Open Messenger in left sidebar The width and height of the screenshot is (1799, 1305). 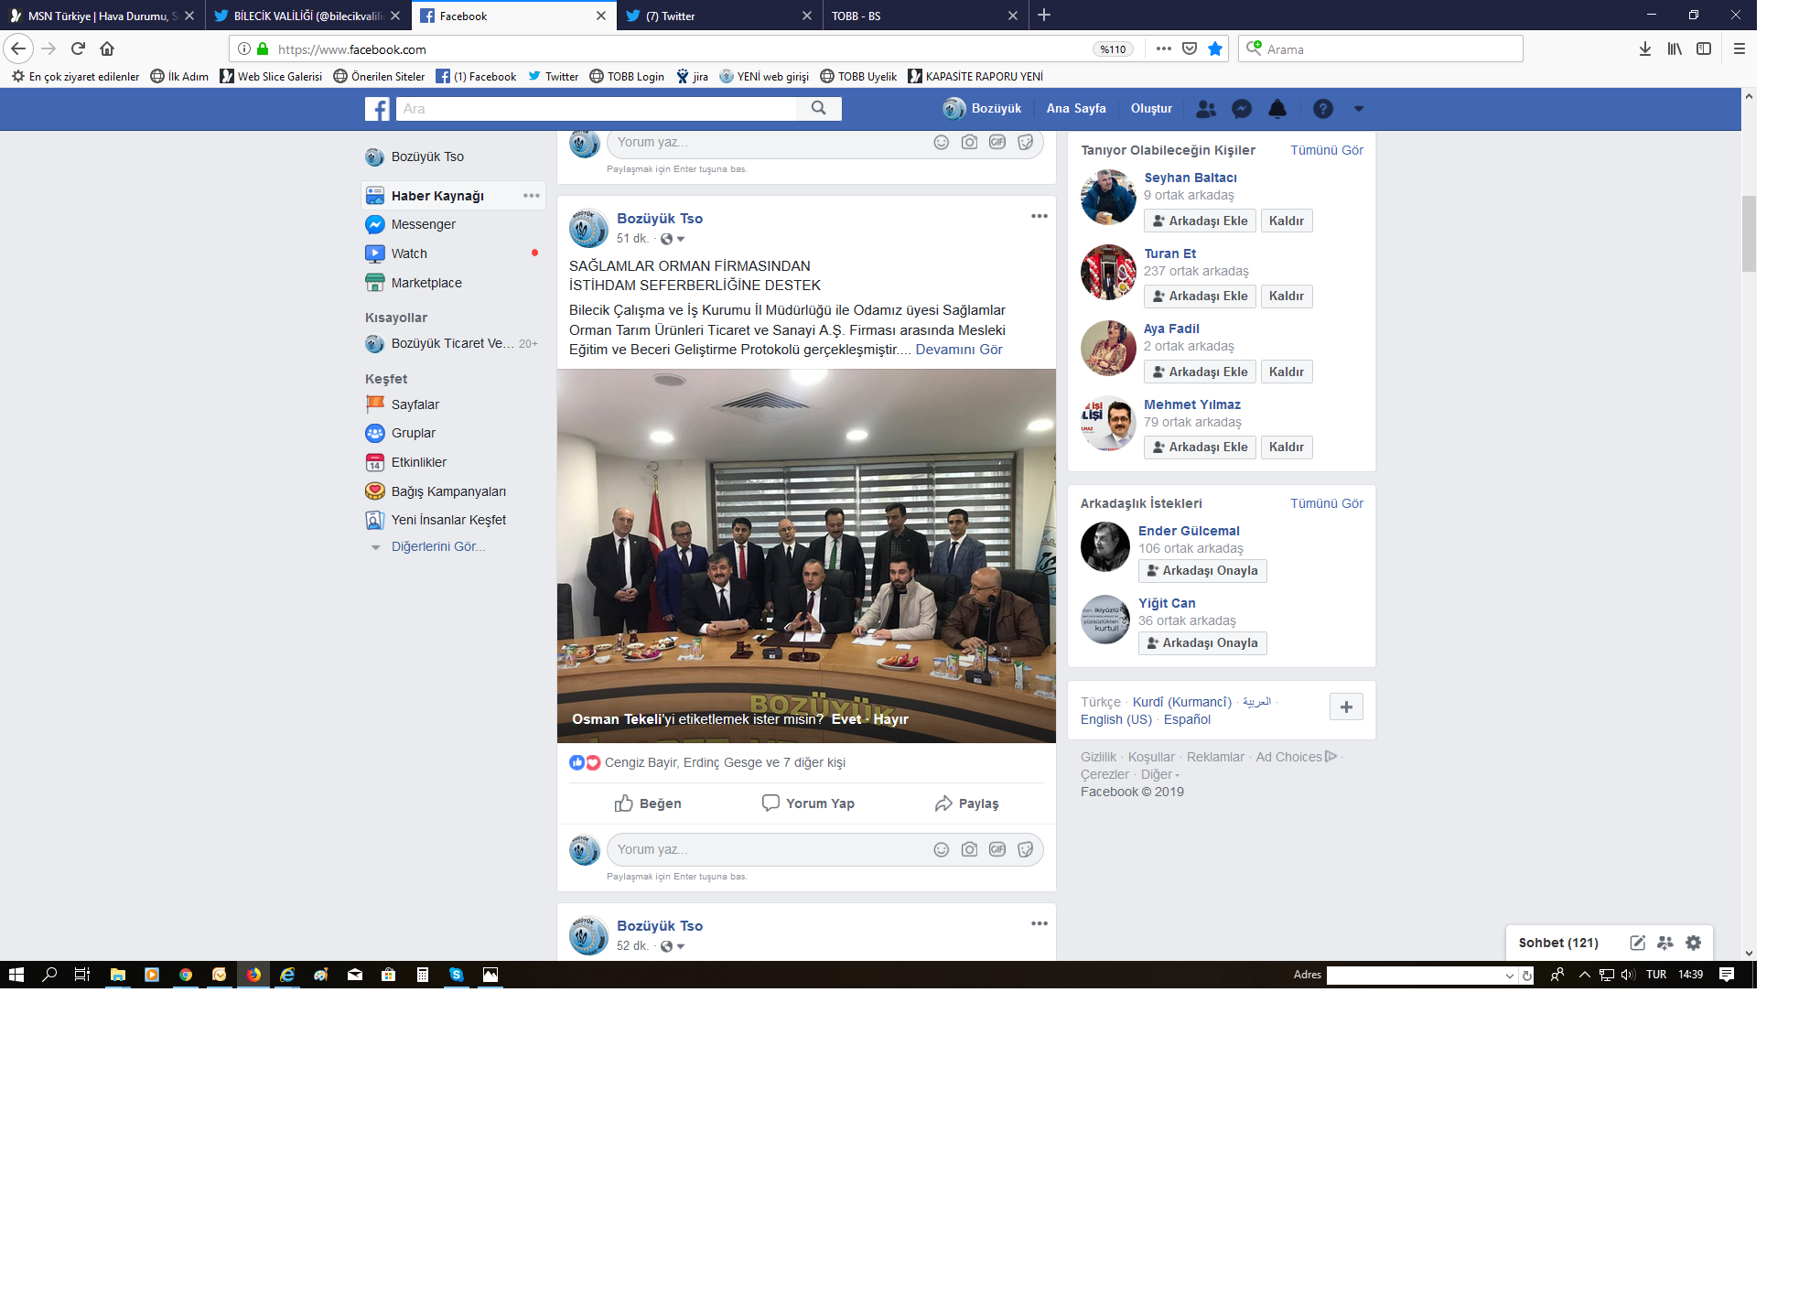coord(424,224)
